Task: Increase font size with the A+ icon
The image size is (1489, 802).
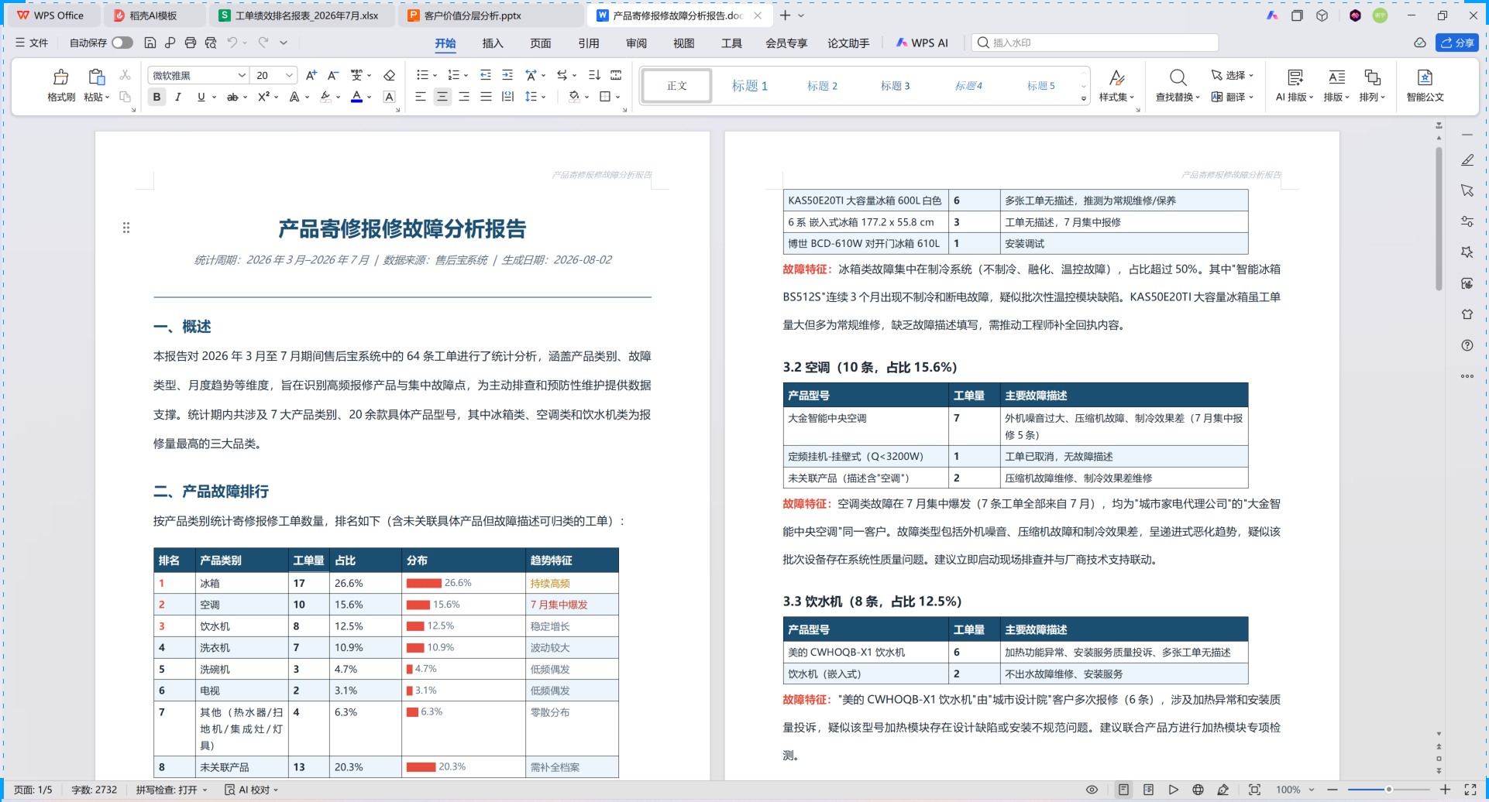Action: [311, 75]
